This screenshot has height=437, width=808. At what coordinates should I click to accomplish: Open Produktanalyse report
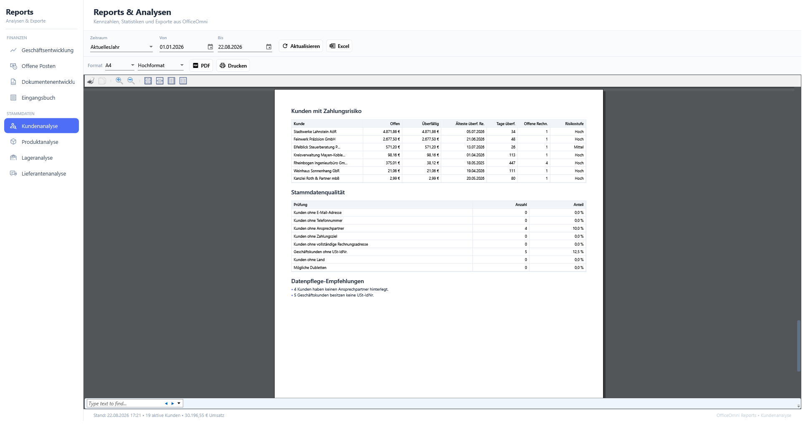(42, 142)
